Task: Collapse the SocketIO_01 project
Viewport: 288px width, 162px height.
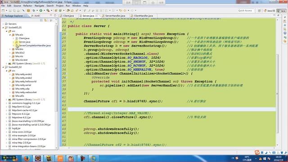Action: coord(3,27)
